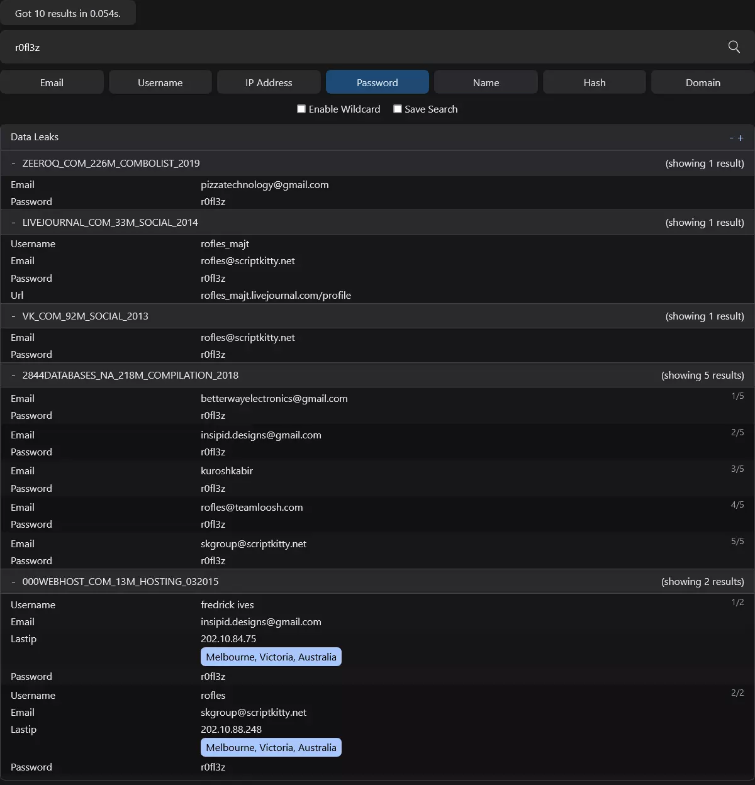Image resolution: width=755 pixels, height=785 pixels.
Task: Select the Password search tab
Action: pyautogui.click(x=377, y=82)
